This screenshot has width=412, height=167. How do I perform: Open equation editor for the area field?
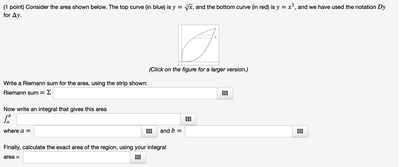tap(138, 157)
